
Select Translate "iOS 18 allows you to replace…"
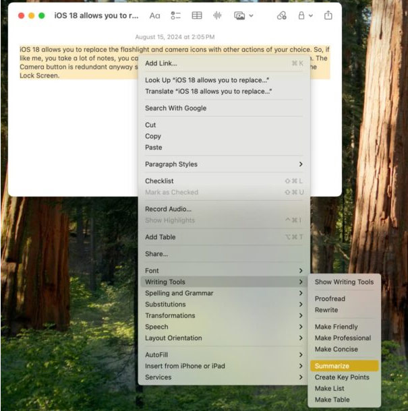point(224,91)
